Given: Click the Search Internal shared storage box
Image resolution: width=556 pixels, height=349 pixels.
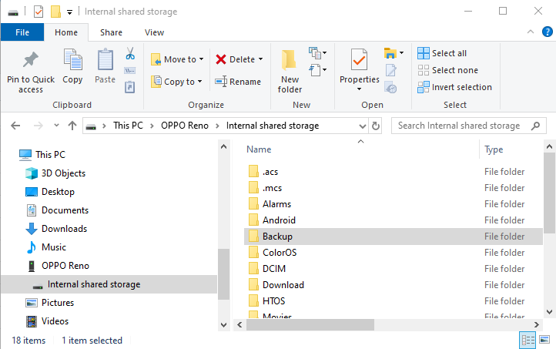Looking at the screenshot, I should point(468,126).
